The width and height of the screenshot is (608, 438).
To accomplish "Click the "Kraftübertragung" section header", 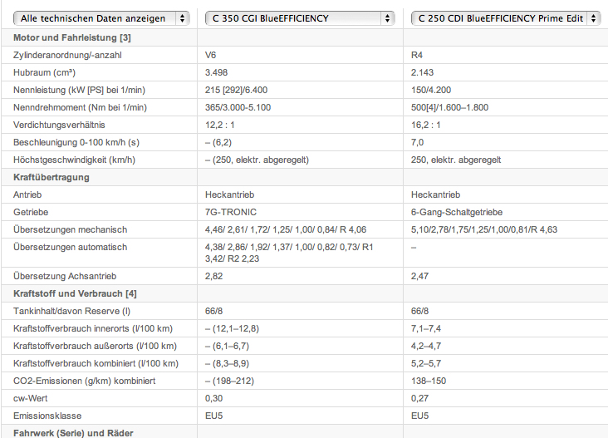I will (51, 177).
